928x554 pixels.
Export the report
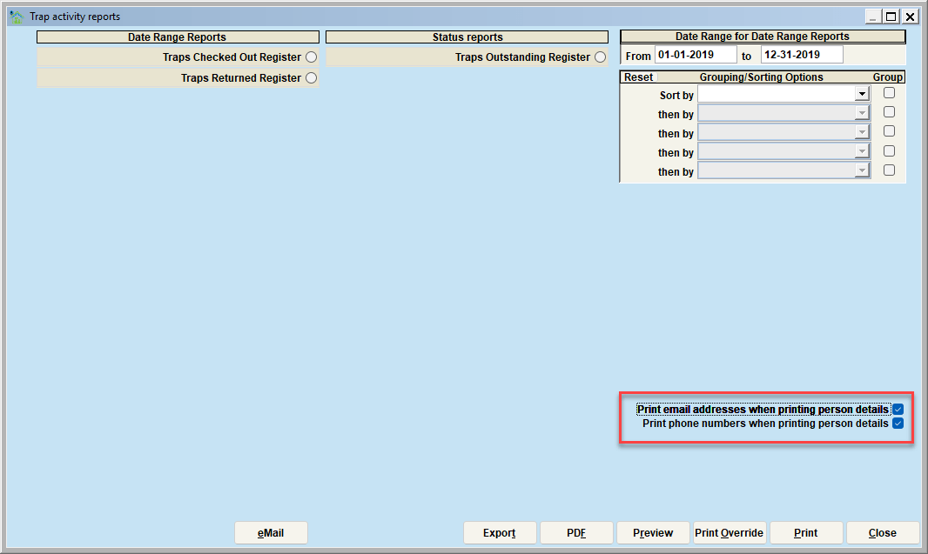(500, 533)
